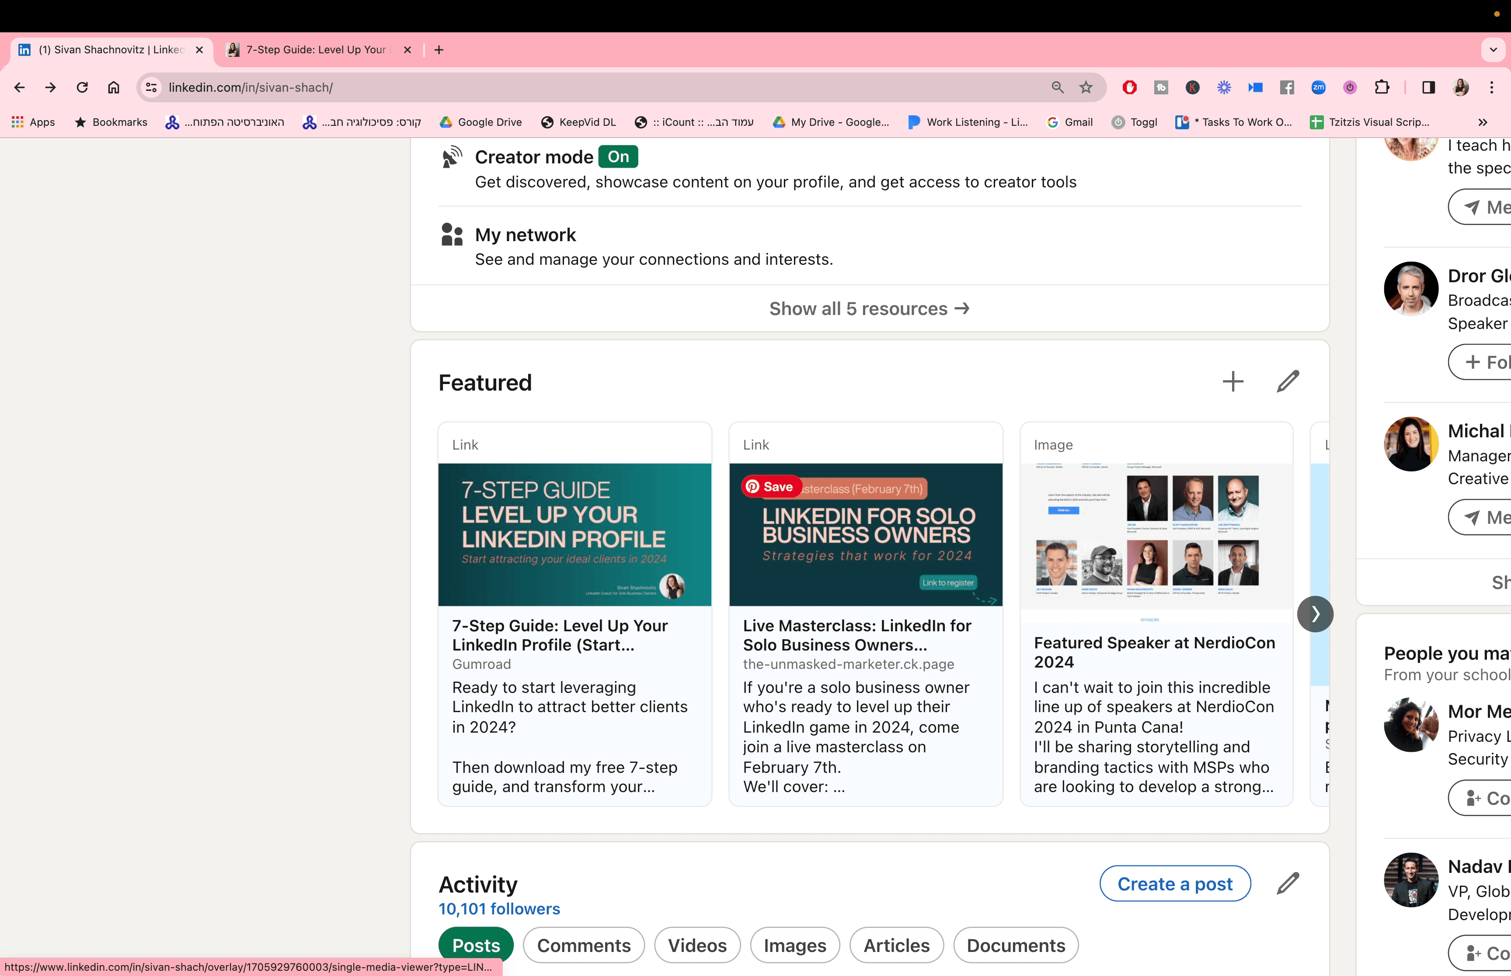Open a new browser tab
Image resolution: width=1511 pixels, height=976 pixels.
439,50
